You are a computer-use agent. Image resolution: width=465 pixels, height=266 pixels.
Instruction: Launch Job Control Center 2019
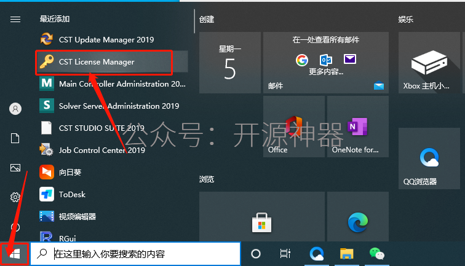tap(111, 150)
